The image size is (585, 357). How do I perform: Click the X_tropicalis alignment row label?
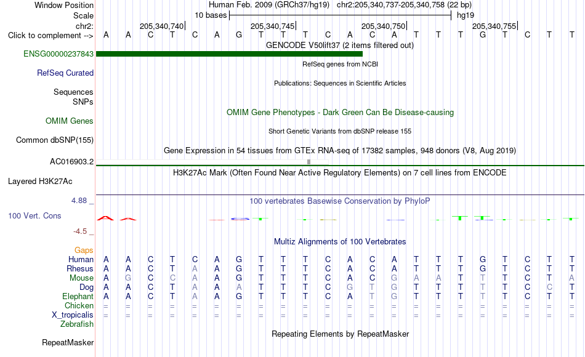[73, 315]
